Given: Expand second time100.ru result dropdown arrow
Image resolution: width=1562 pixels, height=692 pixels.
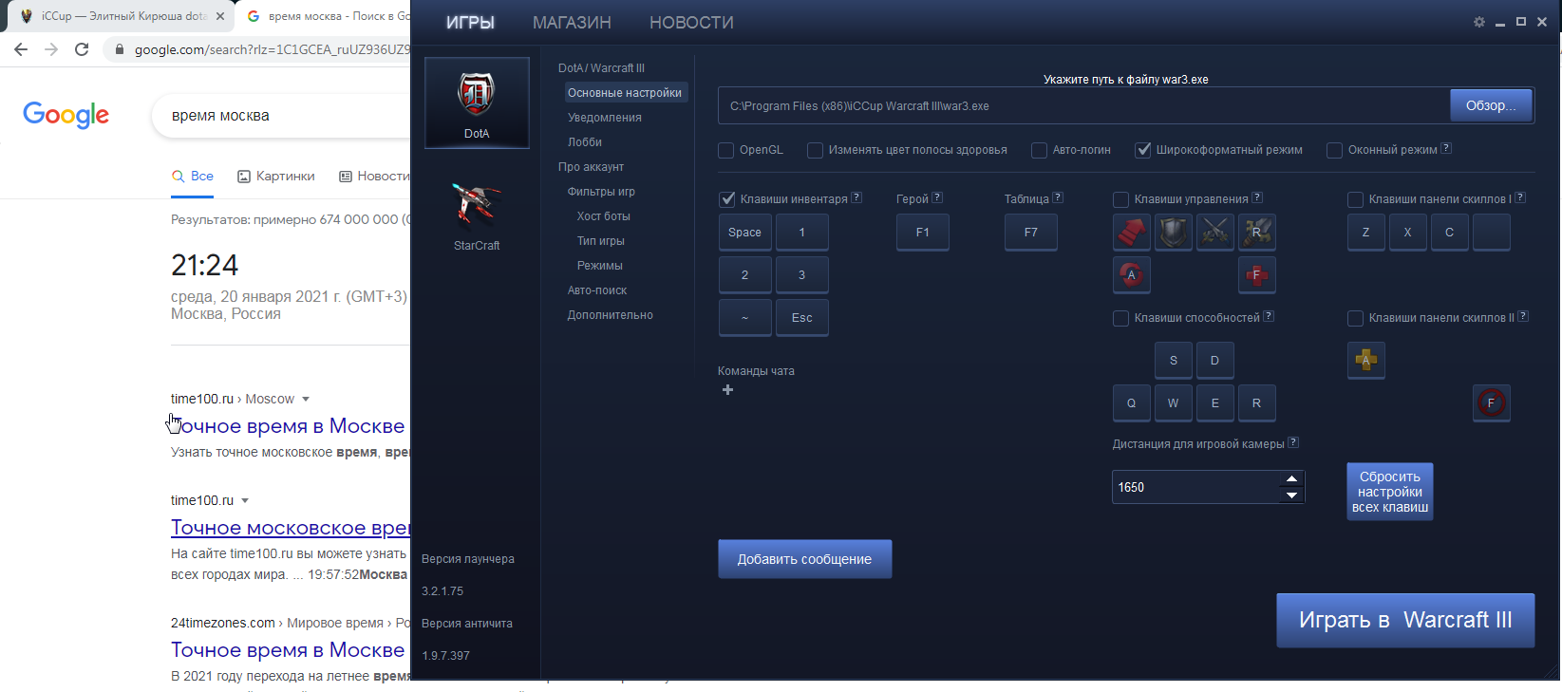Looking at the screenshot, I should click(245, 501).
